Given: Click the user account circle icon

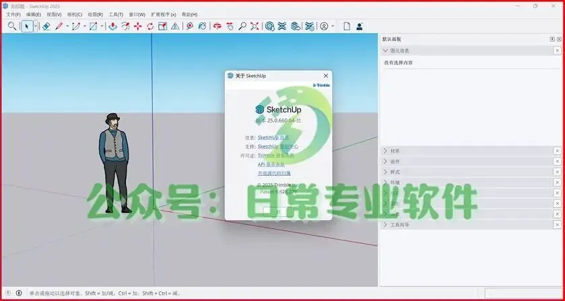Looking at the screenshot, I should tap(324, 26).
